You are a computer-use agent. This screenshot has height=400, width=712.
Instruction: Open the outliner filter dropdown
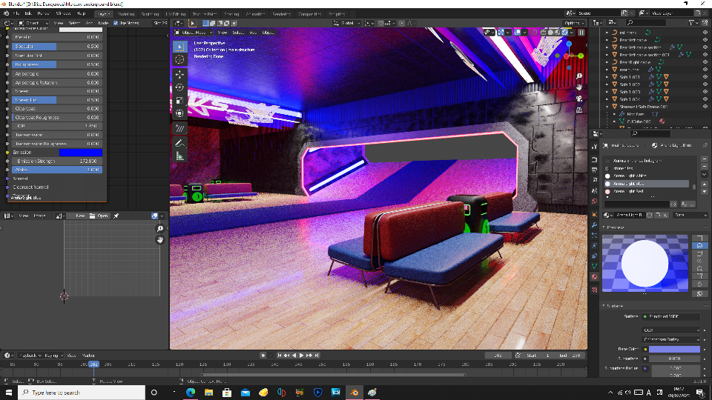coord(693,22)
